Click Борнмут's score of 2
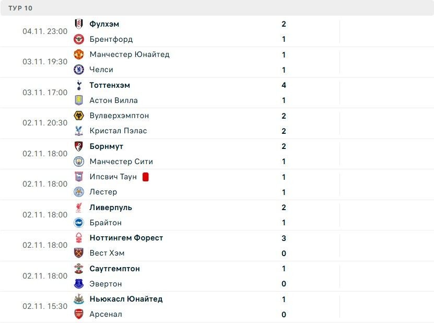The height and width of the screenshot is (323, 434). tap(284, 146)
